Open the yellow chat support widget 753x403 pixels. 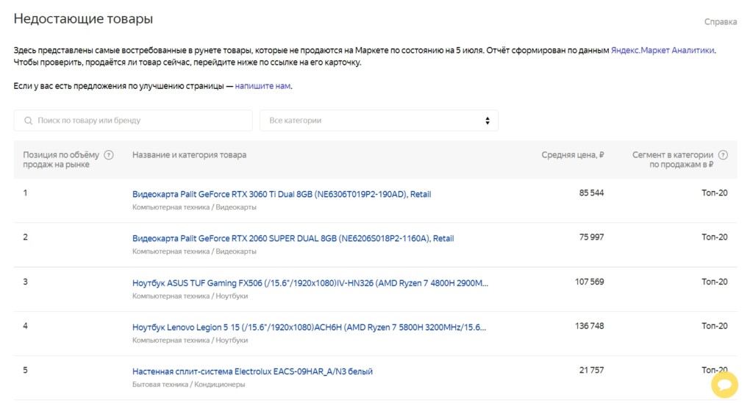(x=724, y=384)
